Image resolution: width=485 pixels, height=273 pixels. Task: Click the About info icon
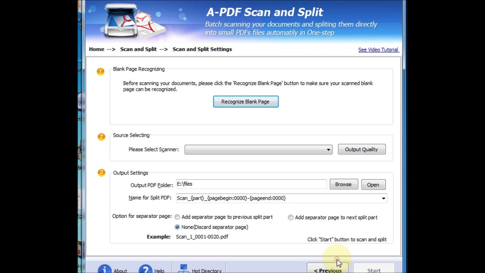click(x=105, y=268)
